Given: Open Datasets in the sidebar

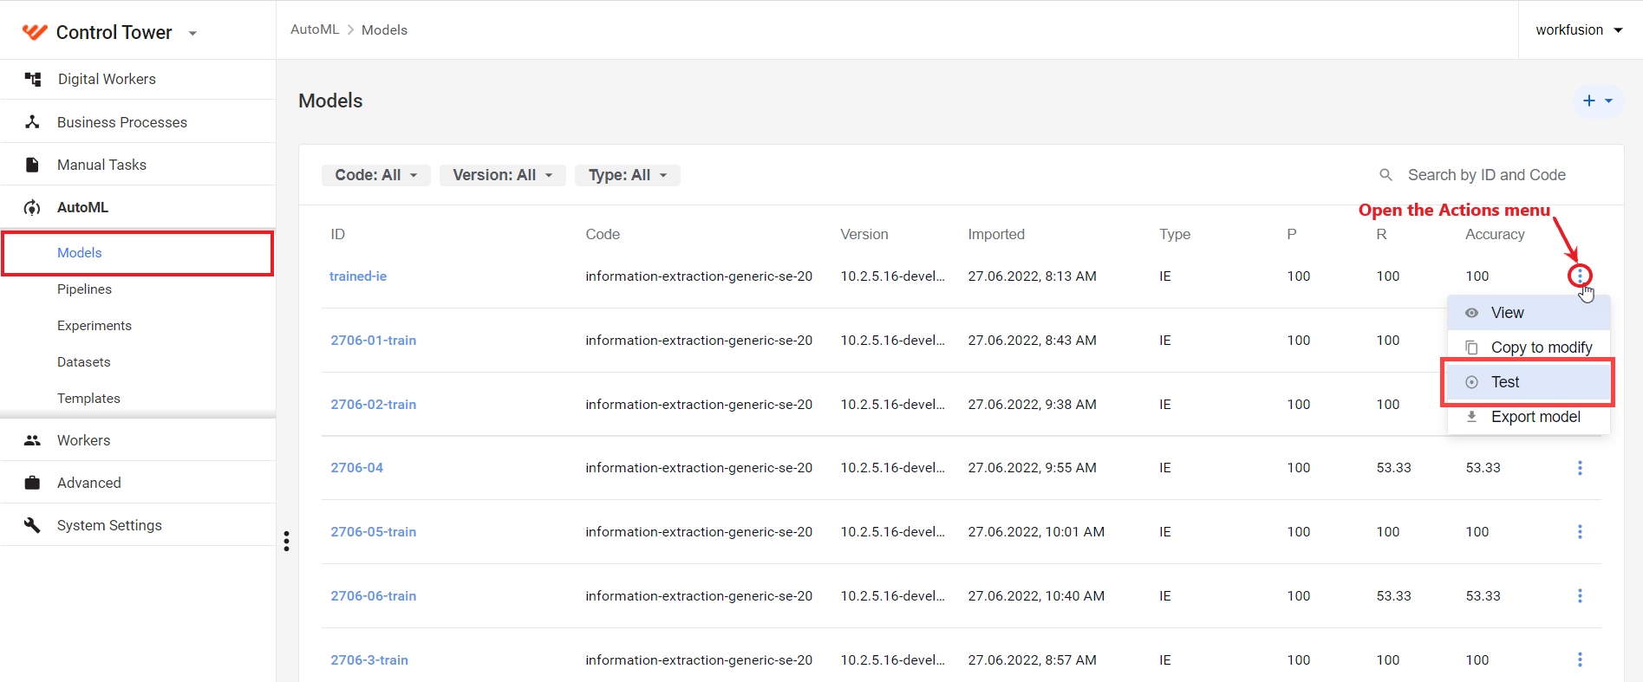Looking at the screenshot, I should [x=84, y=362].
